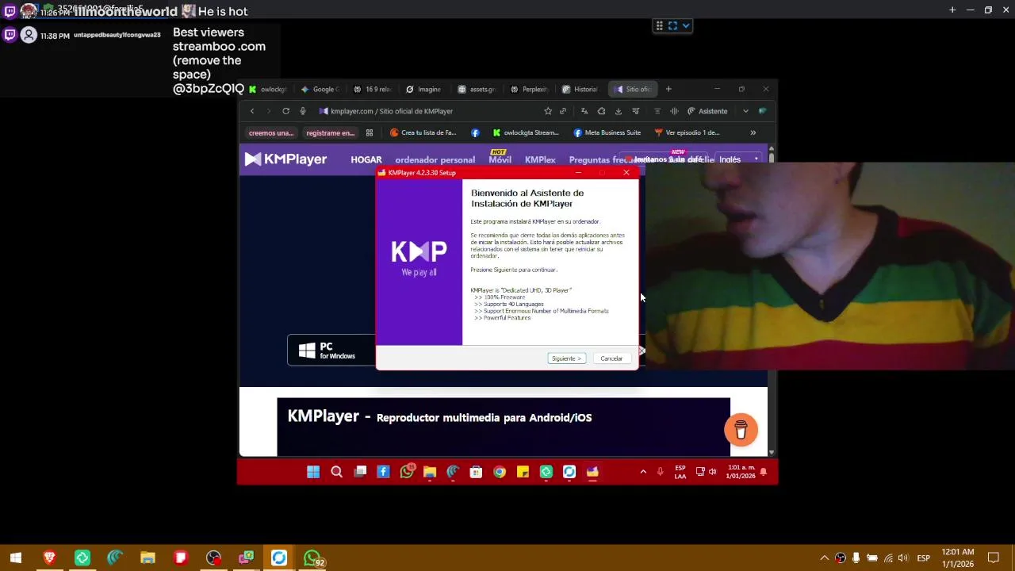
Task: Open Chrome on red taskbar
Action: 500,473
